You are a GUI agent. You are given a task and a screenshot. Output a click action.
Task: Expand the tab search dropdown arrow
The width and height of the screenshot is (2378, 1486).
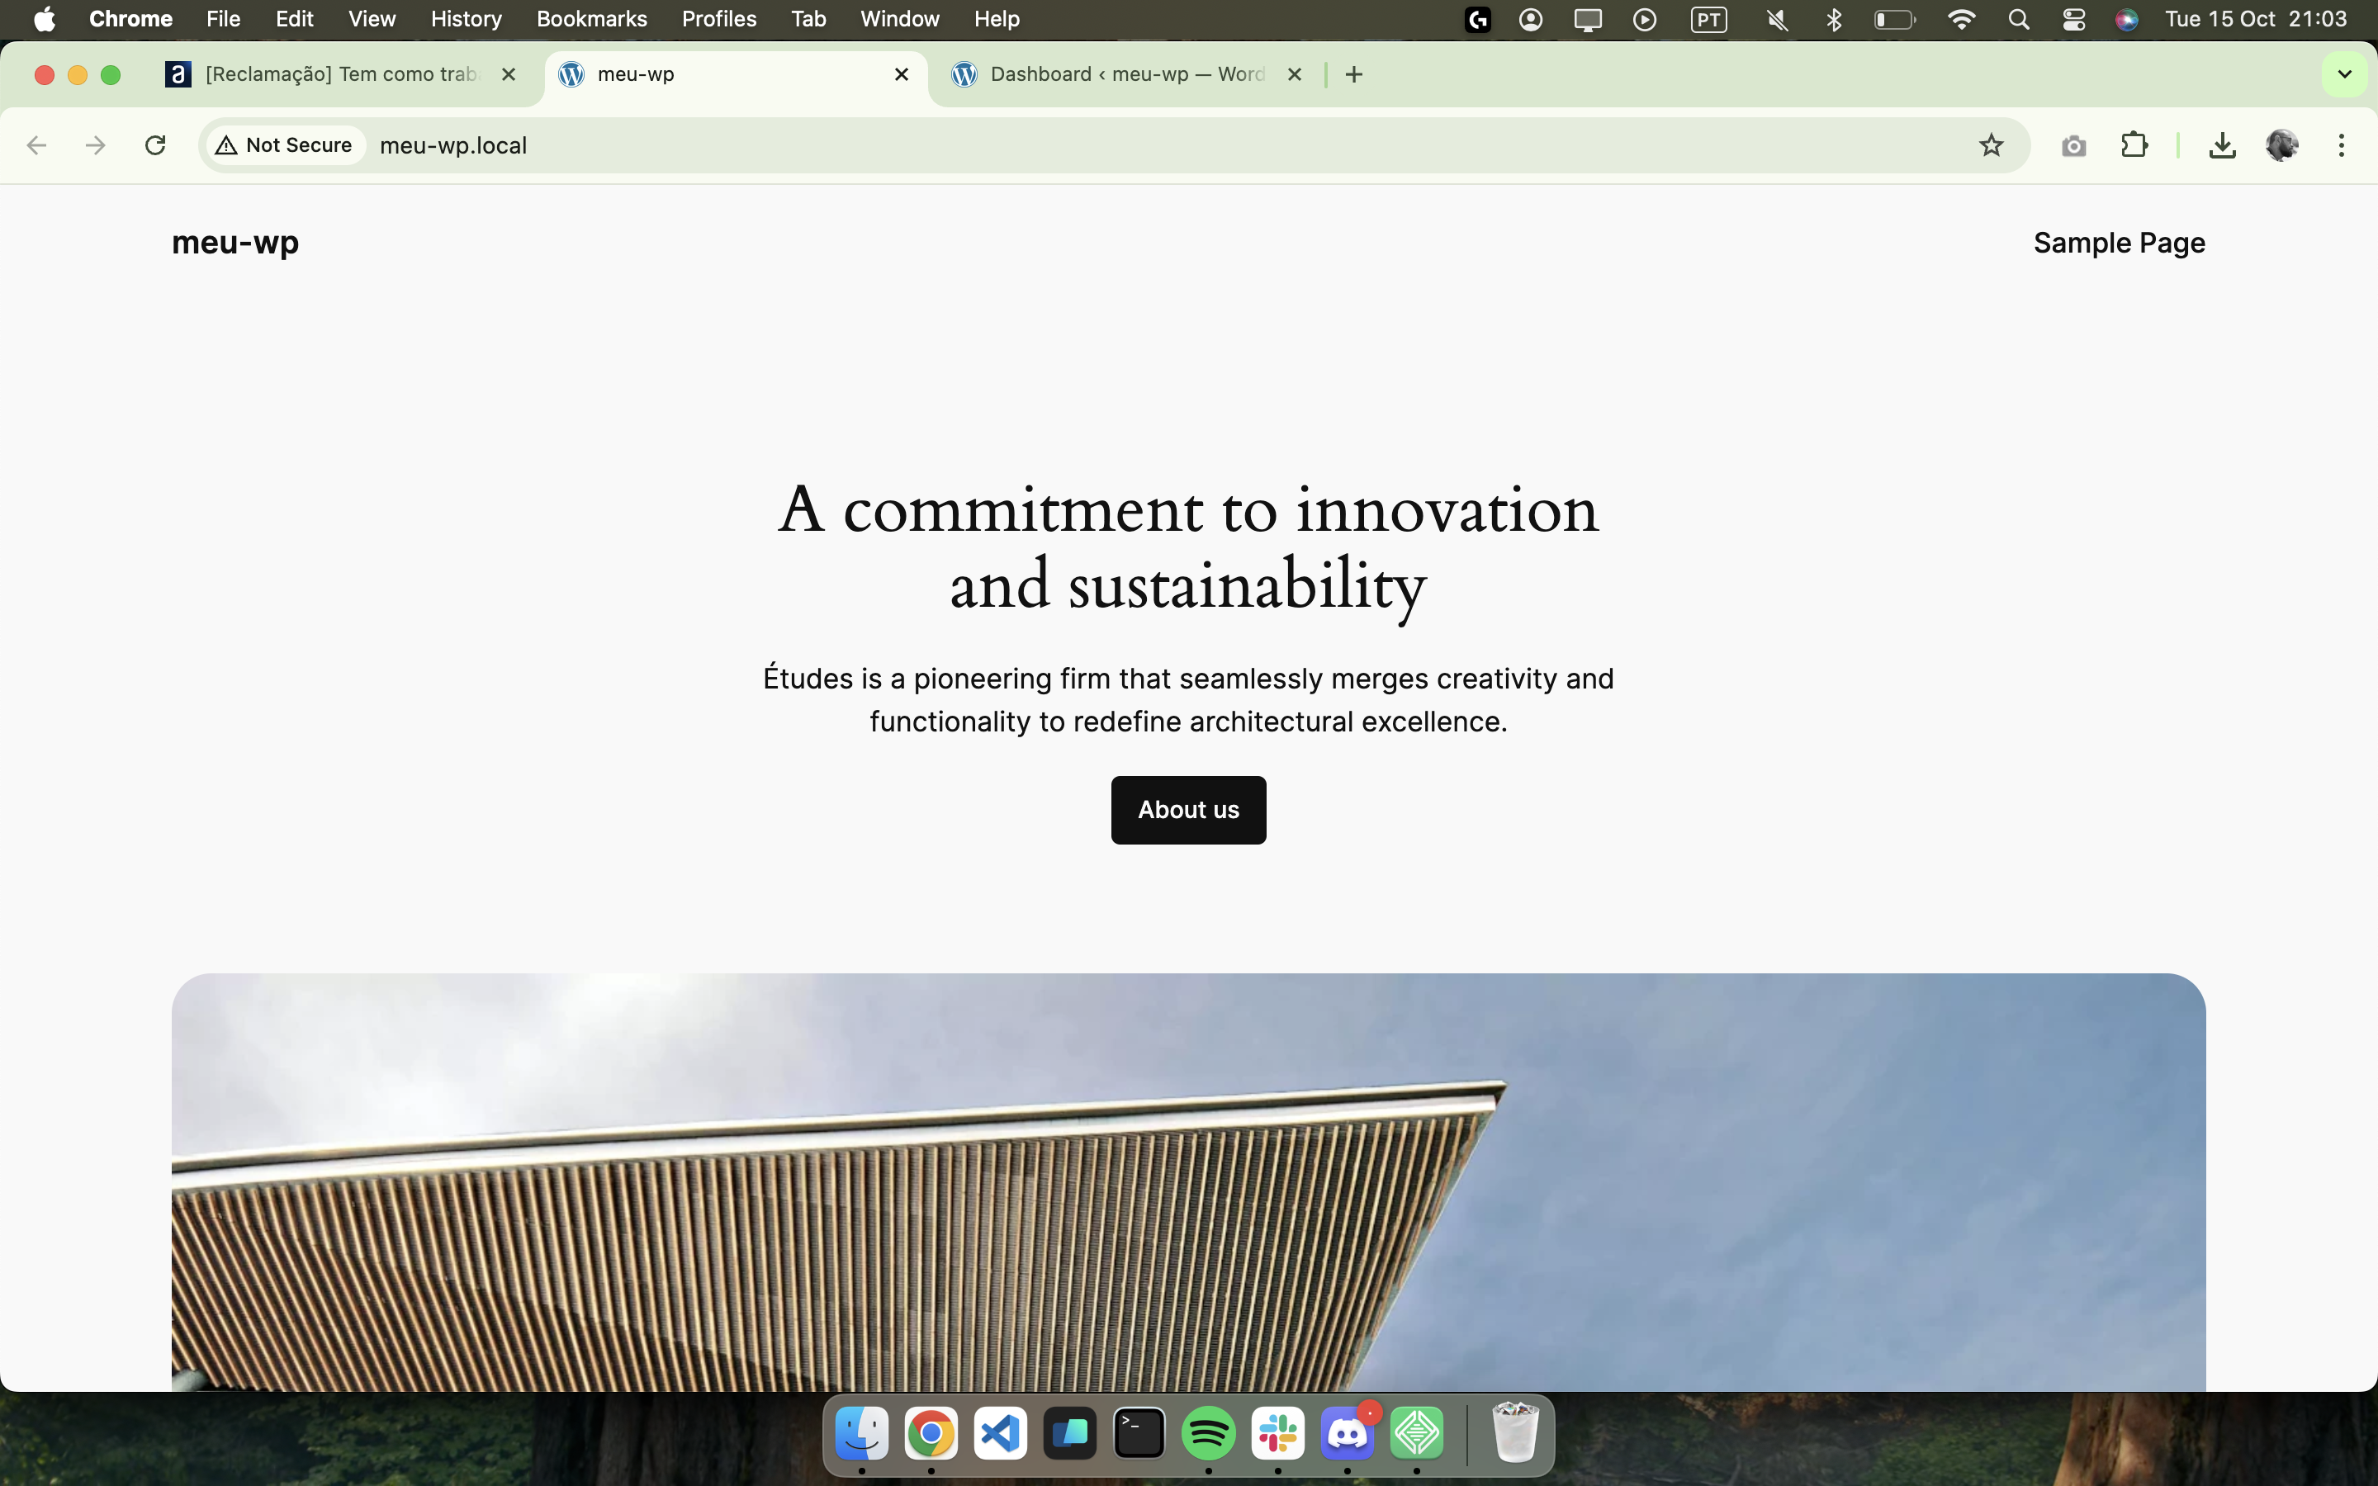(2345, 74)
